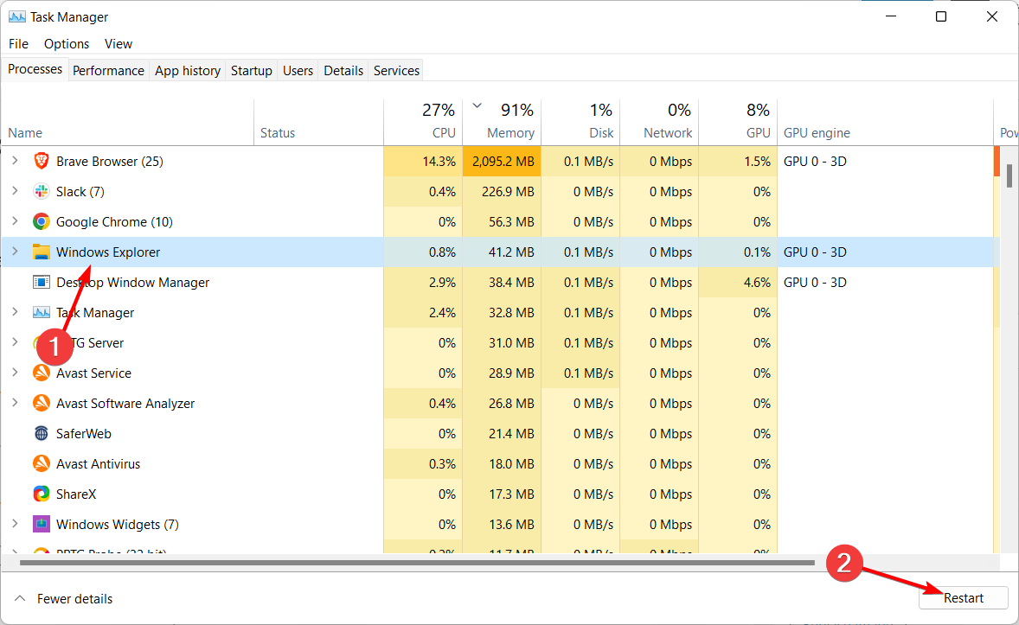The image size is (1019, 625).
Task: Click the Avast Software Analyzer icon
Action: coord(41,404)
